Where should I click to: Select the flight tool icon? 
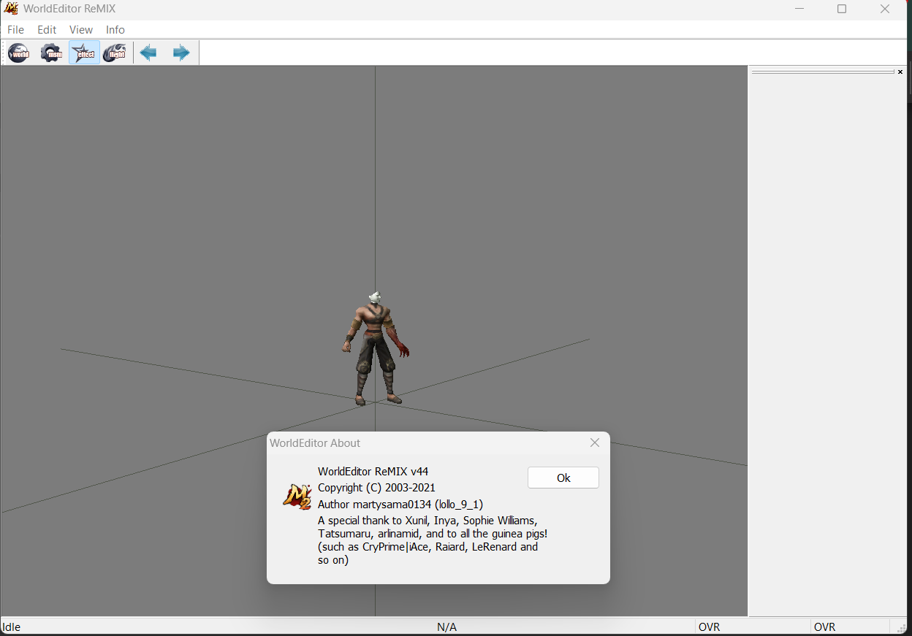(115, 52)
